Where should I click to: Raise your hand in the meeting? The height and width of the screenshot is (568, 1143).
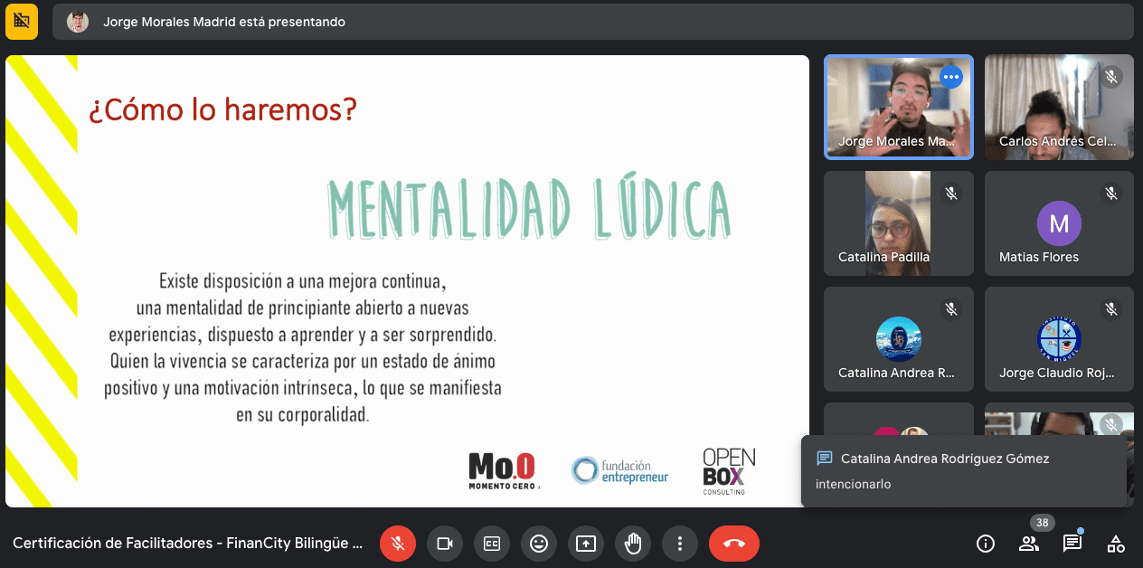[633, 544]
